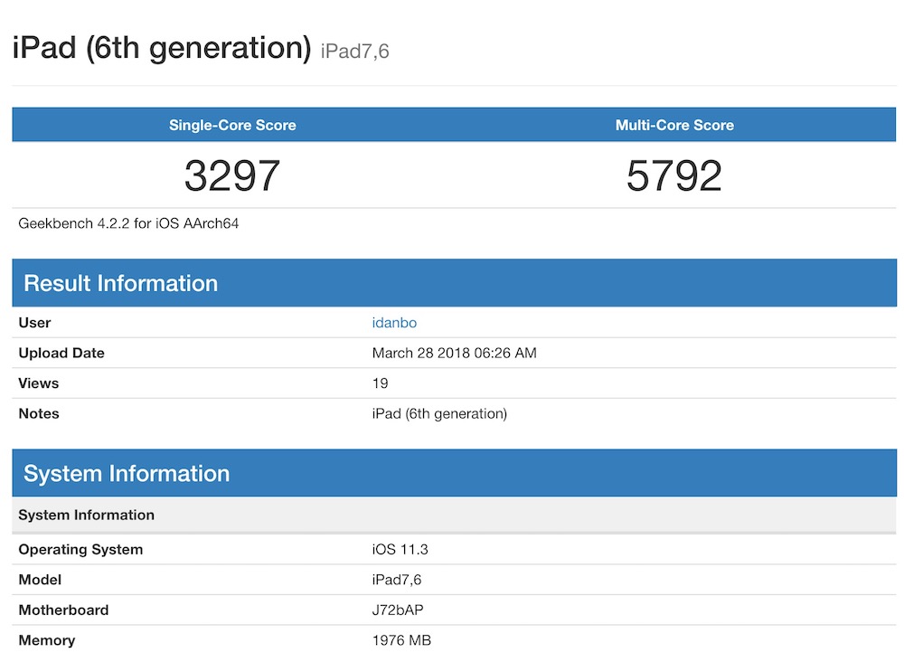Select the iOS 11.3 value
Image resolution: width=904 pixels, height=662 pixels.
pyautogui.click(x=400, y=550)
